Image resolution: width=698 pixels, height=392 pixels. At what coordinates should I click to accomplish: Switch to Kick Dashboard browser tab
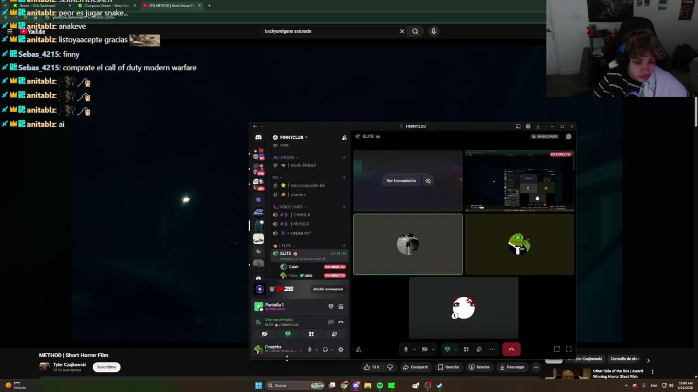(x=43, y=5)
